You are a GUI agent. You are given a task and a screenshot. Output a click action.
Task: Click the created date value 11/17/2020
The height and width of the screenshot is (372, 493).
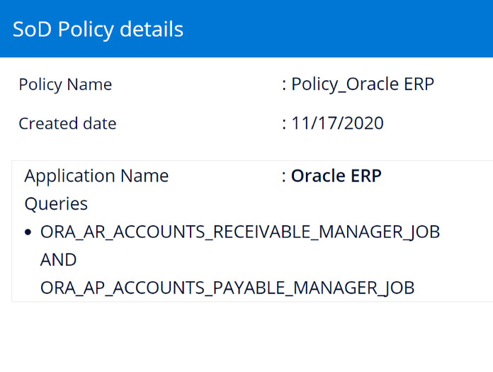337,123
